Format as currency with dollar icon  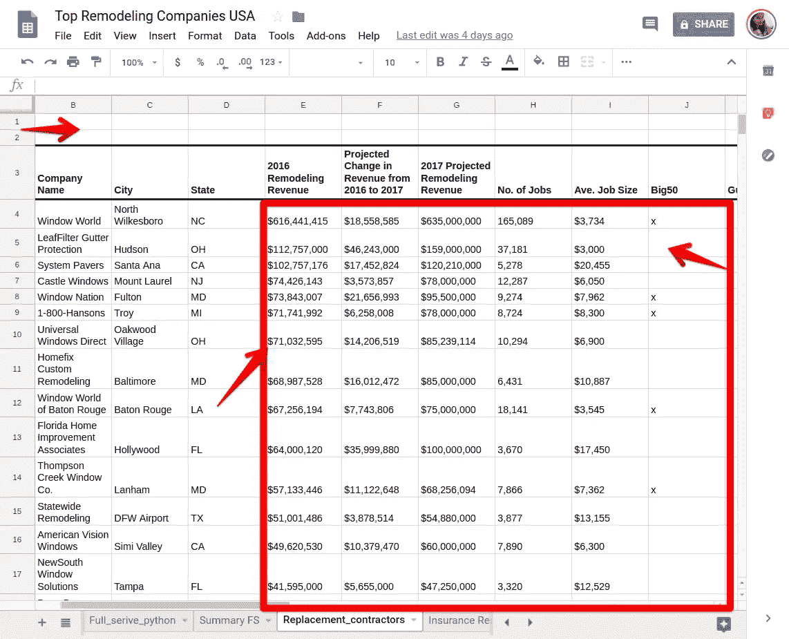click(177, 62)
